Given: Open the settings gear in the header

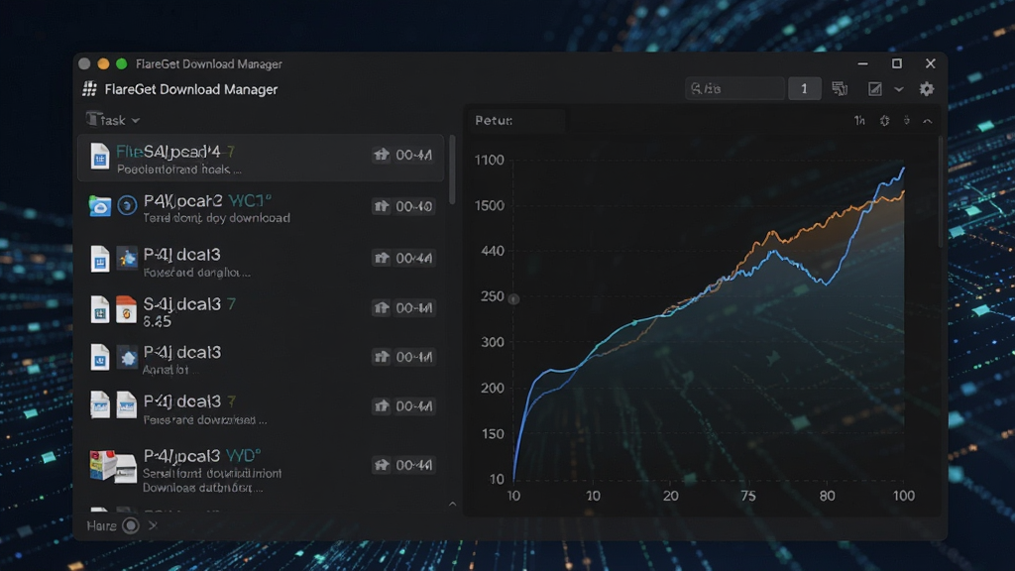Looking at the screenshot, I should 927,88.
